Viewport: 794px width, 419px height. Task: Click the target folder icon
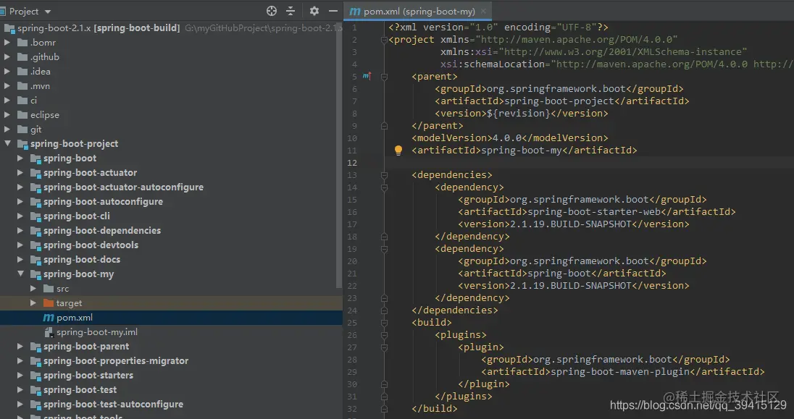click(49, 303)
